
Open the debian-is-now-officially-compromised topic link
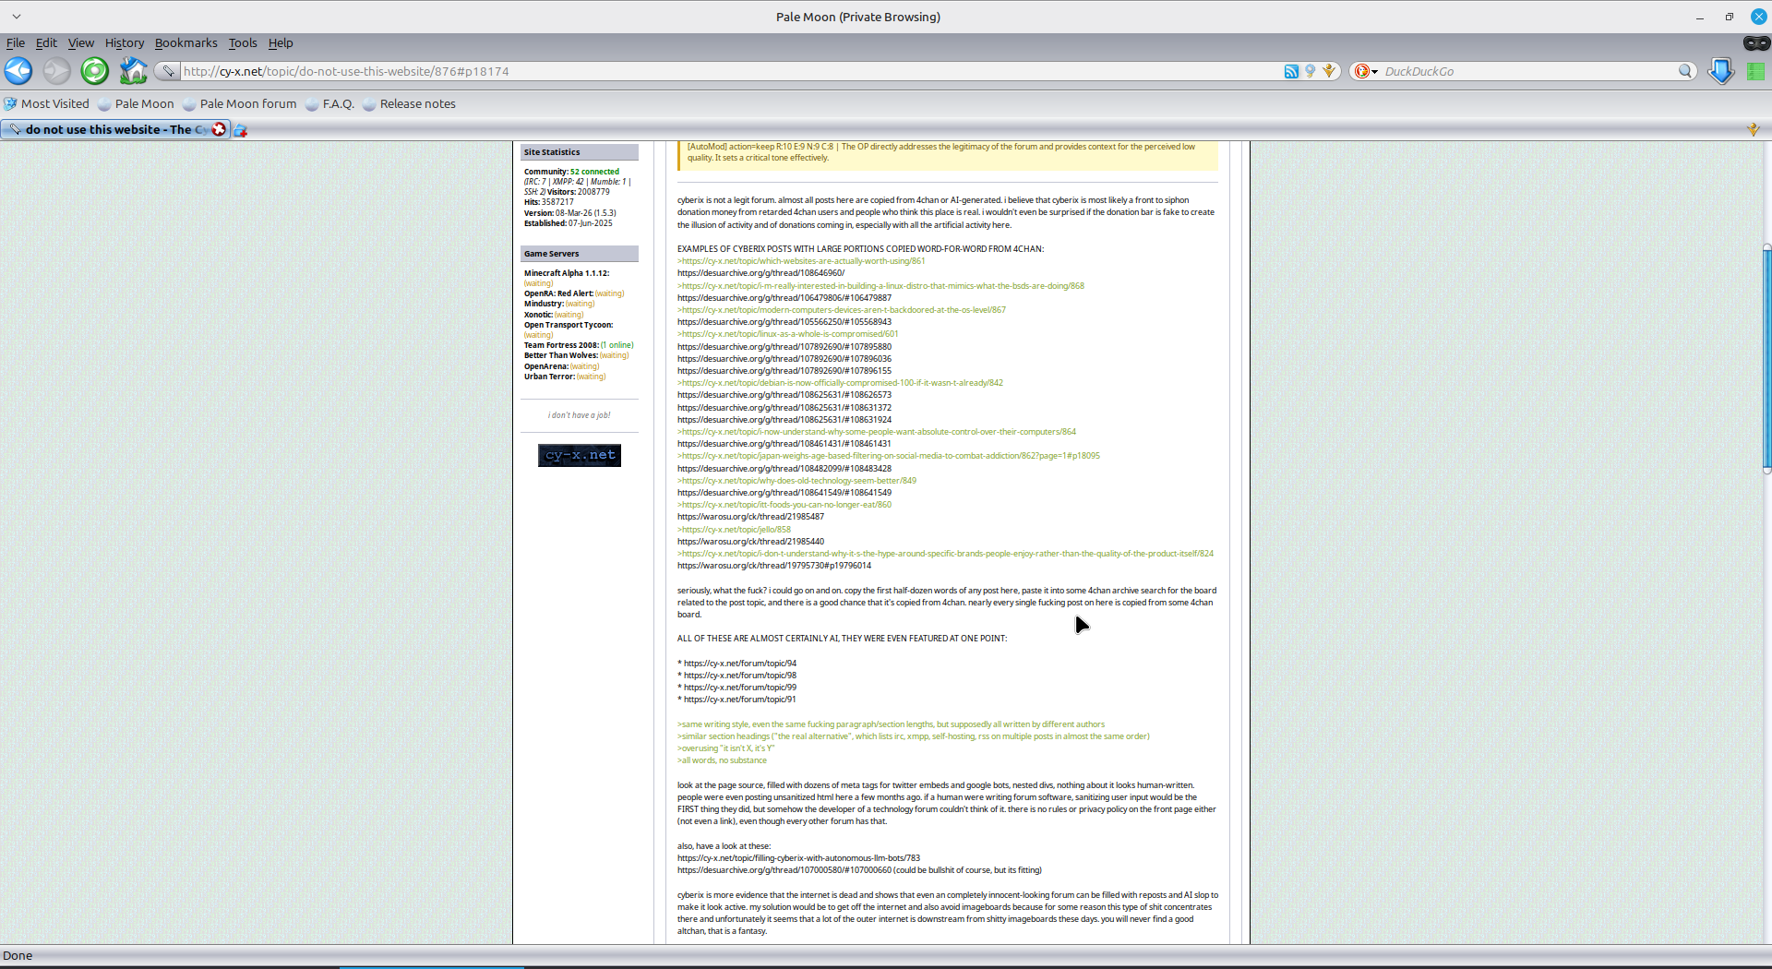842,383
